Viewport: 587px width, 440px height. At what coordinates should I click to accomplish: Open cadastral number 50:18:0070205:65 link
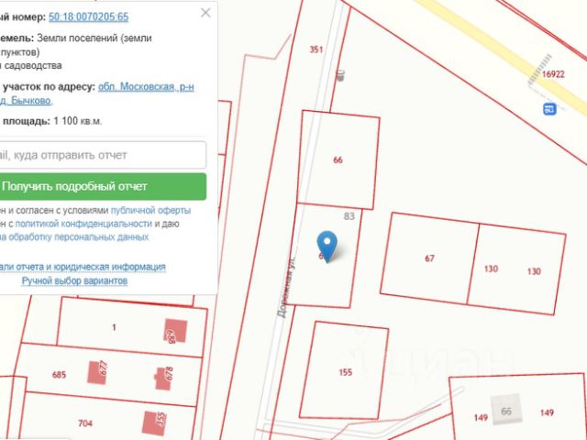[88, 16]
